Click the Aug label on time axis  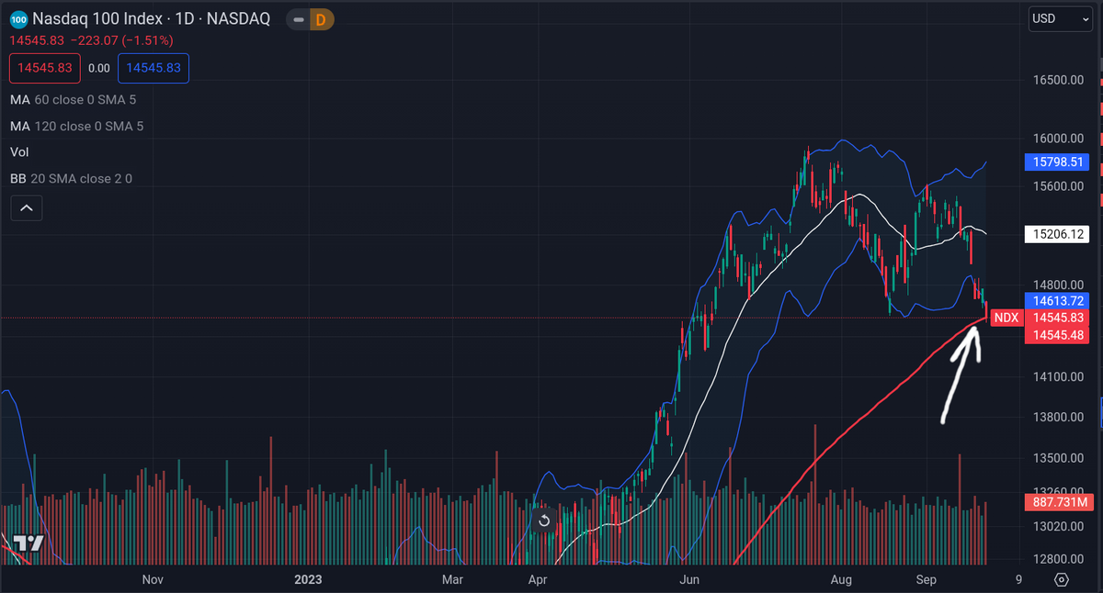[x=841, y=579]
